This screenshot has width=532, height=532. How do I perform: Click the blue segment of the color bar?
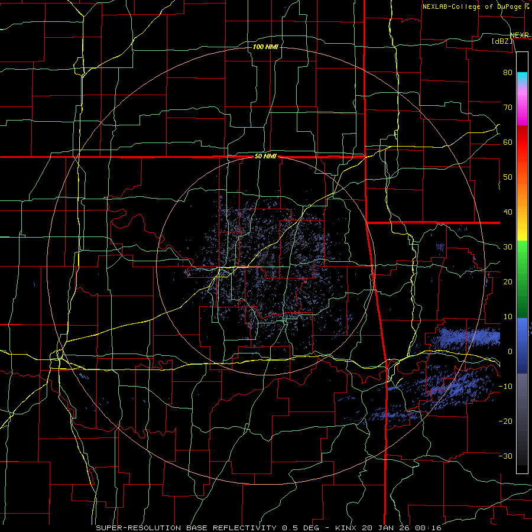pyautogui.click(x=522, y=345)
